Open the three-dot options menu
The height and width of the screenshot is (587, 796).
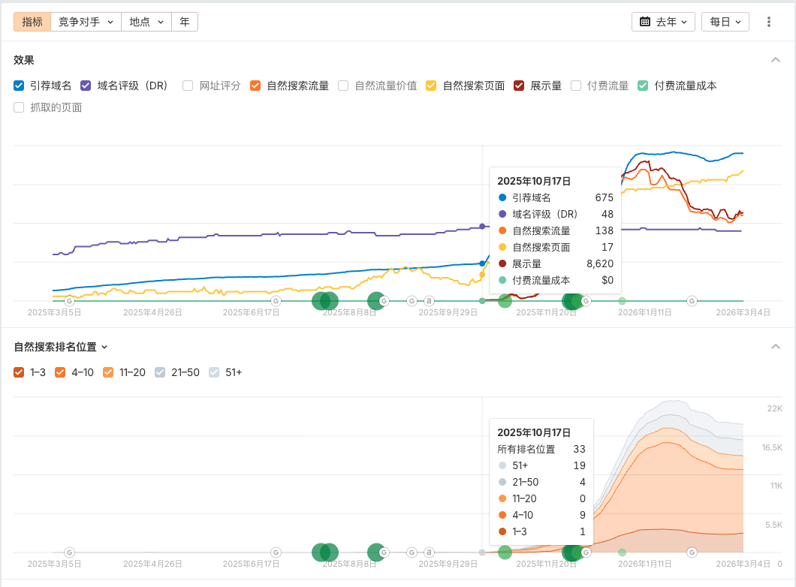coord(769,21)
